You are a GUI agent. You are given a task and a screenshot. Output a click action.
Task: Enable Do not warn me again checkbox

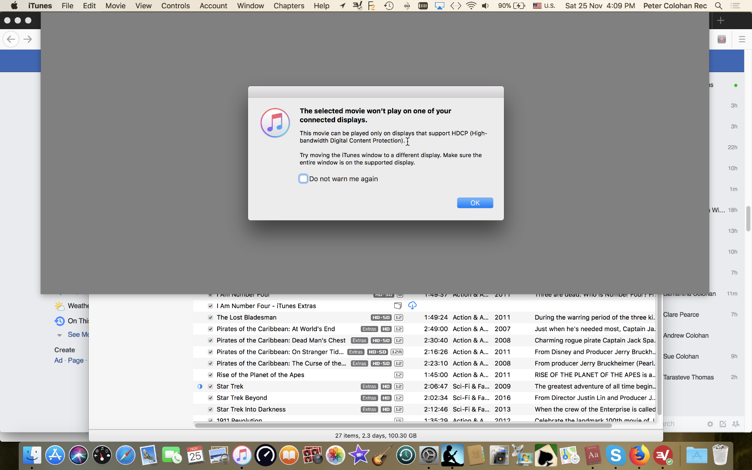(303, 178)
